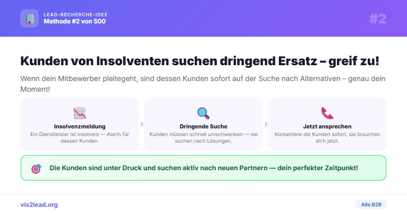Click the Dringende Suche heading
The height and width of the screenshot is (214, 407).
tap(203, 126)
